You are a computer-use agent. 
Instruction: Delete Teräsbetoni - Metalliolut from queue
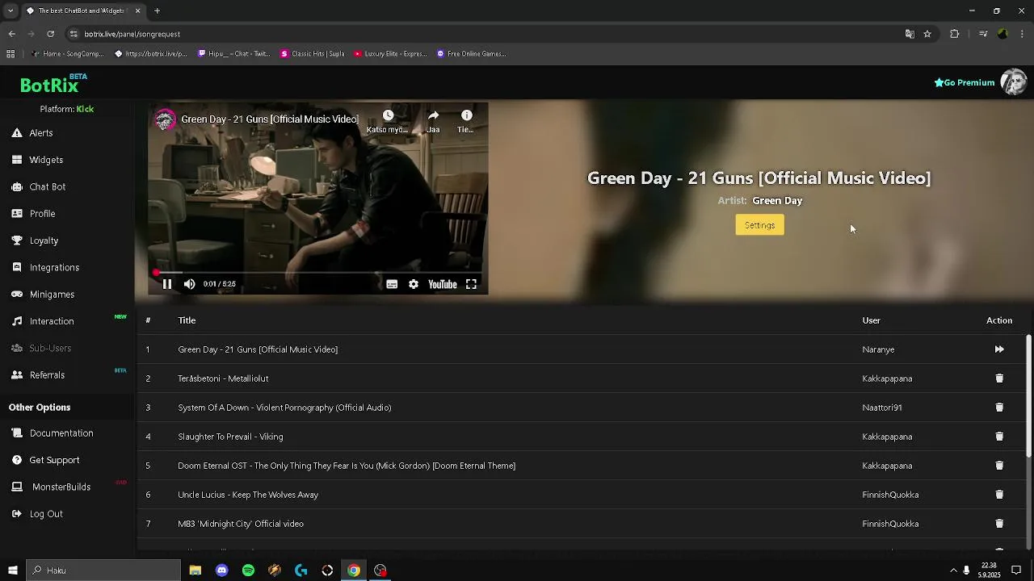(x=999, y=378)
